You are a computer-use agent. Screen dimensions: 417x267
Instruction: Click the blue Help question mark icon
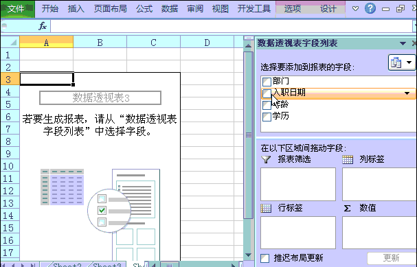(x=370, y=8)
